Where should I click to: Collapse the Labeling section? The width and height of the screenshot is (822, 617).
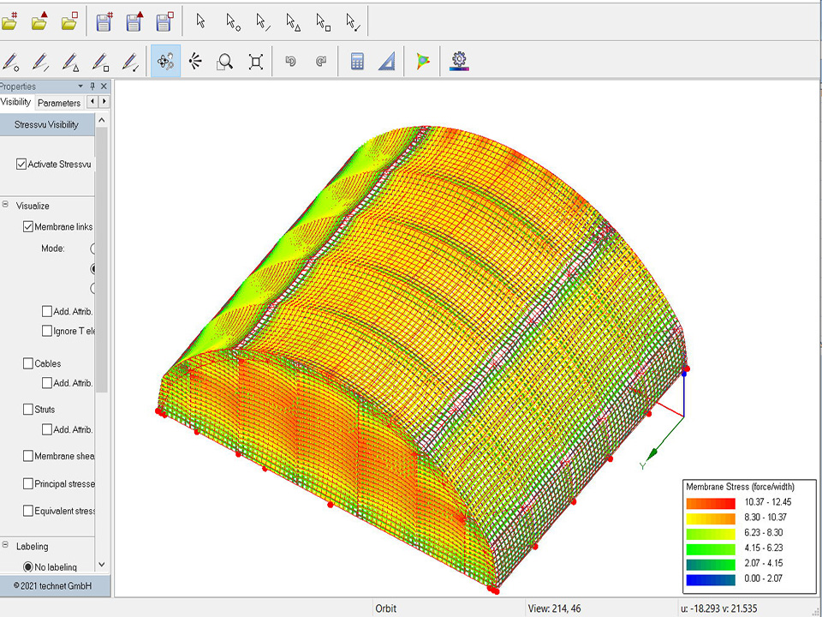[6, 546]
